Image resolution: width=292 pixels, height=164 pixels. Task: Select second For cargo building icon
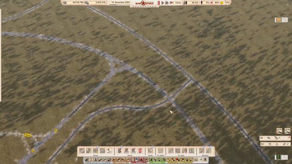(x=177, y=151)
